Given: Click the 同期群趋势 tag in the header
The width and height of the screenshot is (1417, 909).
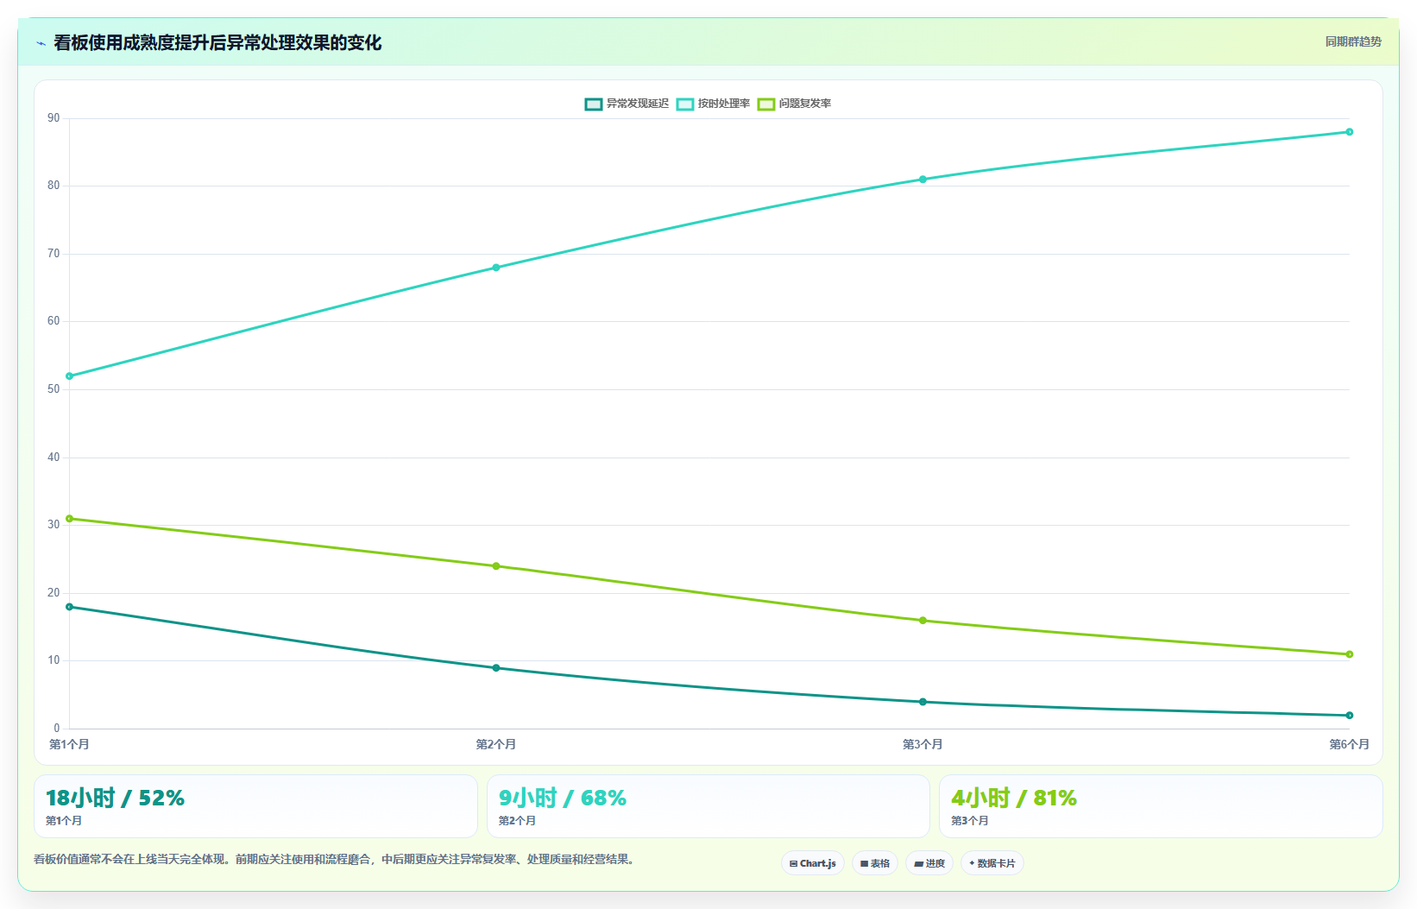Looking at the screenshot, I should pos(1353,41).
